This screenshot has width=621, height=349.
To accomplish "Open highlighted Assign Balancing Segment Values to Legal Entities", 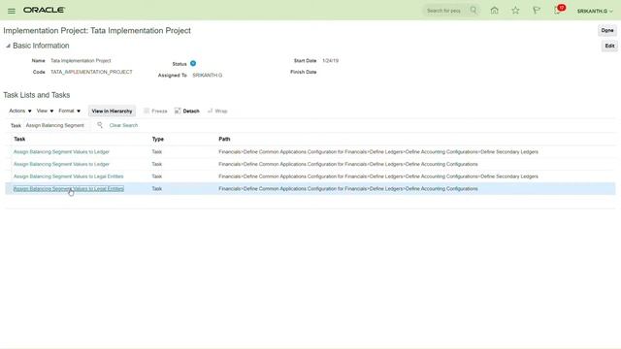I will (69, 189).
